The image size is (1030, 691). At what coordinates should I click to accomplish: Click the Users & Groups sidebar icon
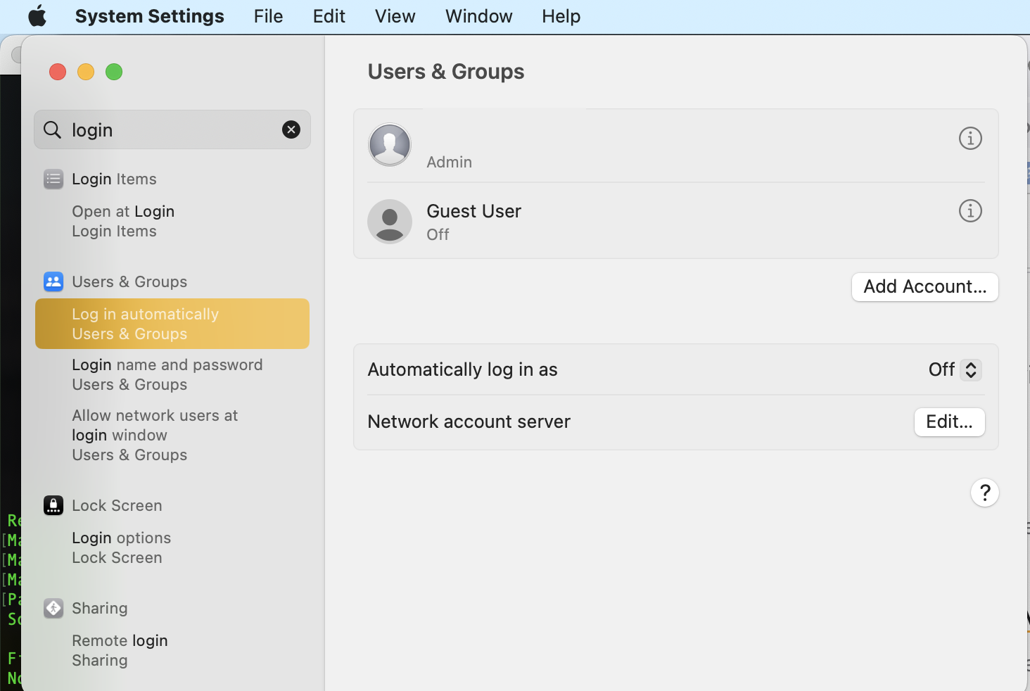pos(53,282)
